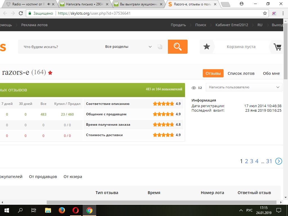
Task: Open the Отзывы tab
Action: pyautogui.click(x=213, y=73)
